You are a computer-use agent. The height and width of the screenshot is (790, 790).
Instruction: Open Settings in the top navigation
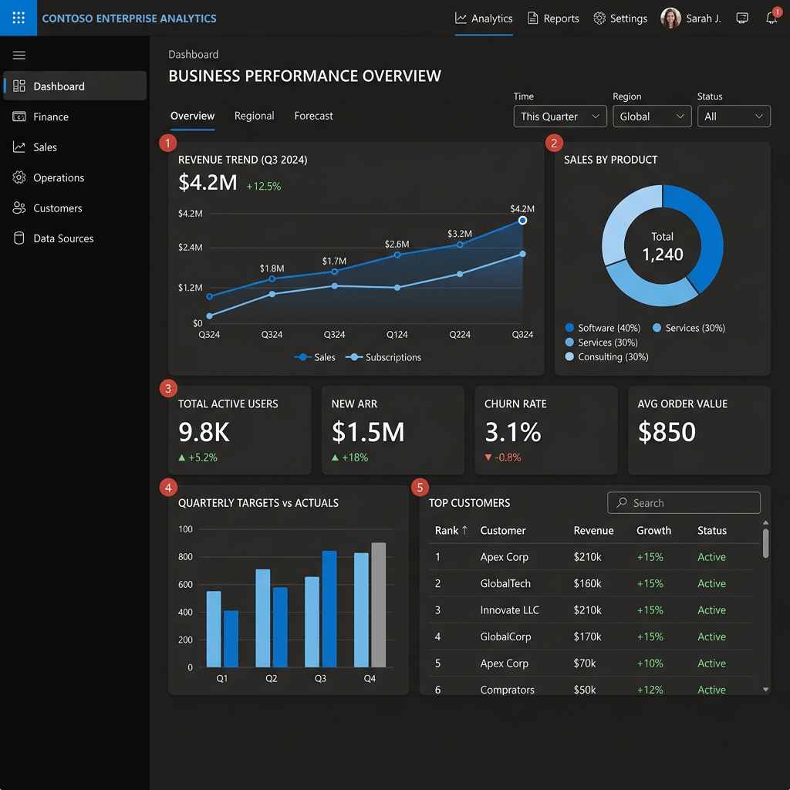click(x=620, y=19)
